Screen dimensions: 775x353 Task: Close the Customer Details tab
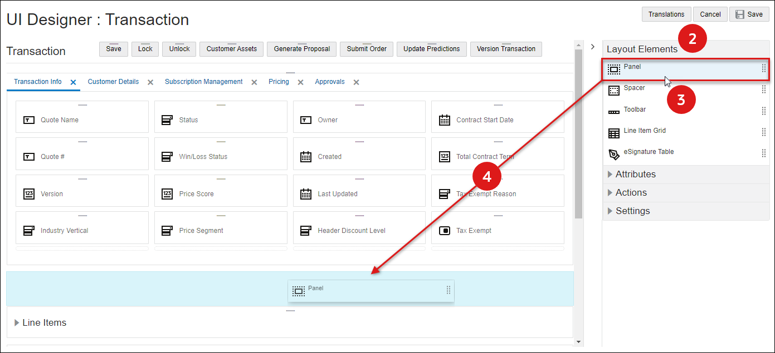click(x=150, y=82)
